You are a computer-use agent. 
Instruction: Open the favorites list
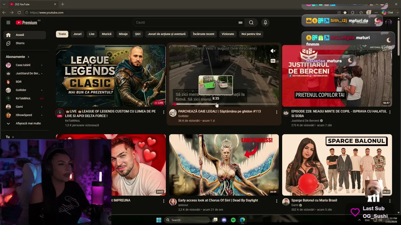pyautogui.click(x=361, y=12)
